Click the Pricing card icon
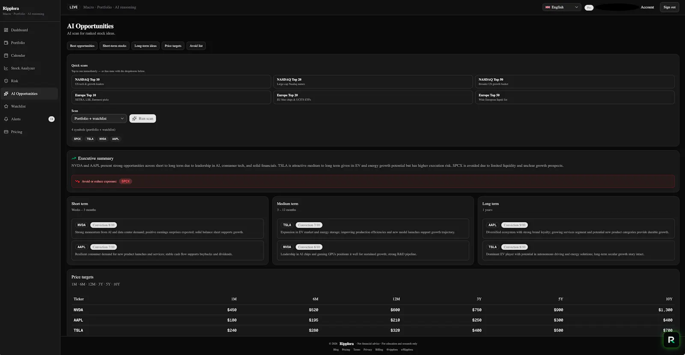The image size is (685, 355). 6,132
